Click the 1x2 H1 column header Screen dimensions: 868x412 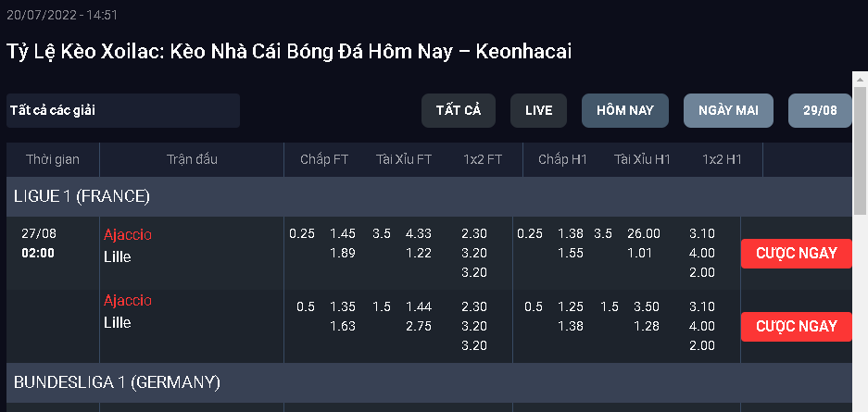723,160
